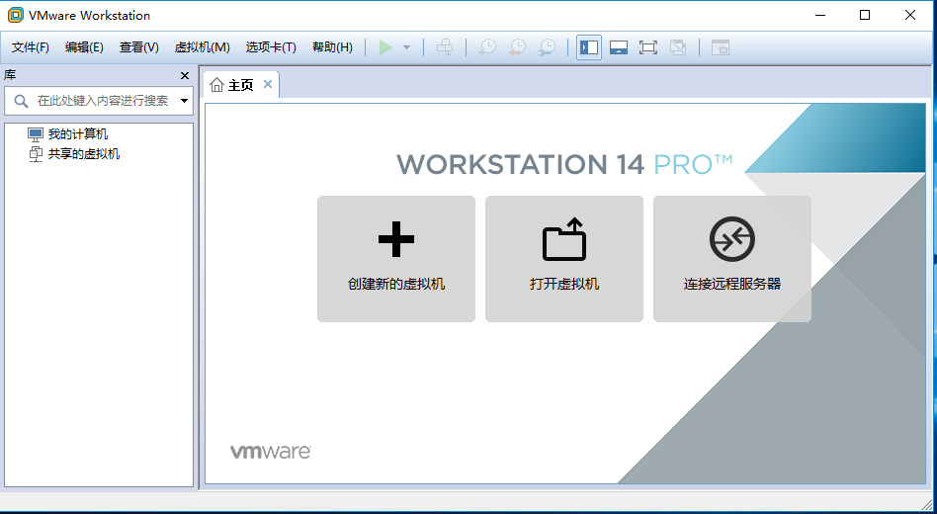Click the send Ctrl+Alt+Del toolbar icon
The height and width of the screenshot is (514, 937).
(x=445, y=47)
